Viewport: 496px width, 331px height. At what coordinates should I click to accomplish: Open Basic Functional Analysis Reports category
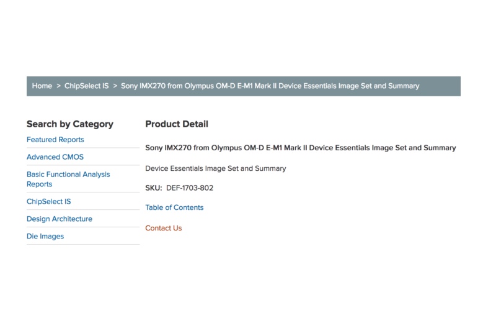(x=68, y=179)
